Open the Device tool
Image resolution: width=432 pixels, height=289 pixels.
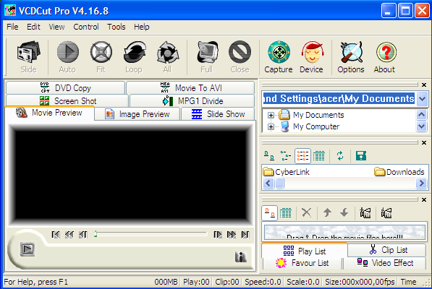point(312,57)
